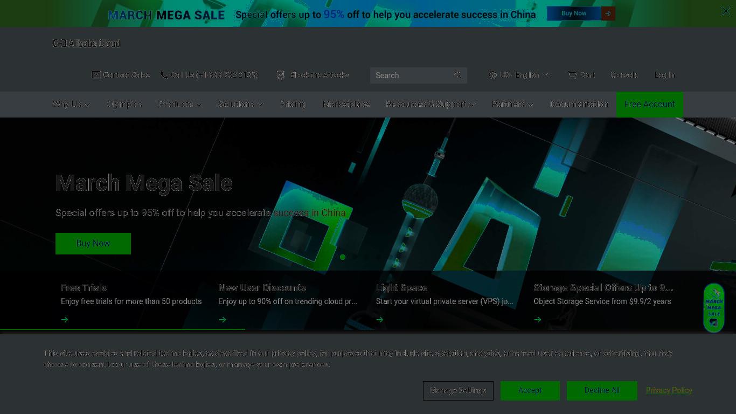
Task: Open the floating March Mega Sale badge
Action: coord(714,308)
